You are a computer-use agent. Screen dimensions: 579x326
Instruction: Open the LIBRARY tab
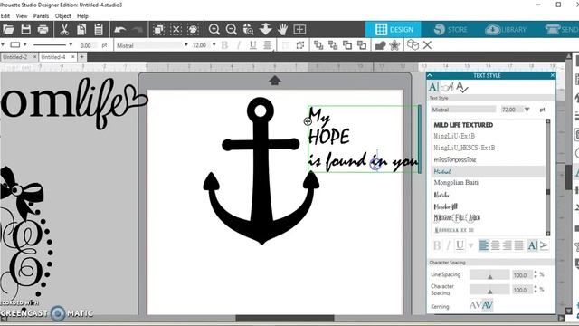pyautogui.click(x=505, y=29)
